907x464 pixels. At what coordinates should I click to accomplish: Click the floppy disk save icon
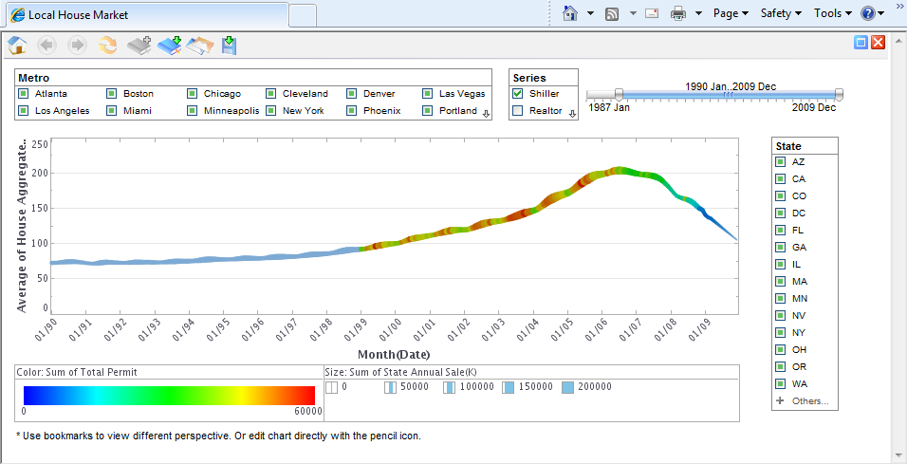229,45
